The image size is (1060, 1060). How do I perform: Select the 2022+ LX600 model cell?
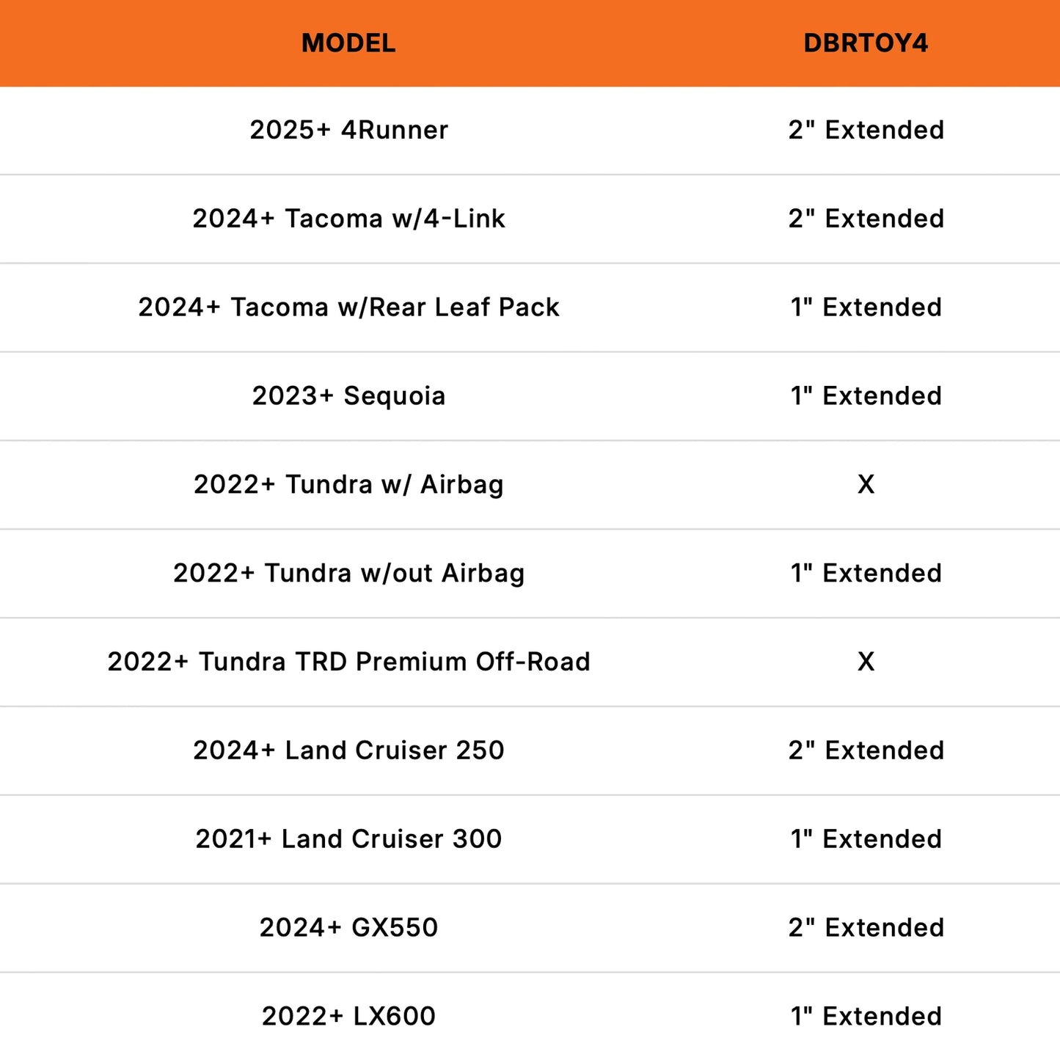[x=348, y=1017]
